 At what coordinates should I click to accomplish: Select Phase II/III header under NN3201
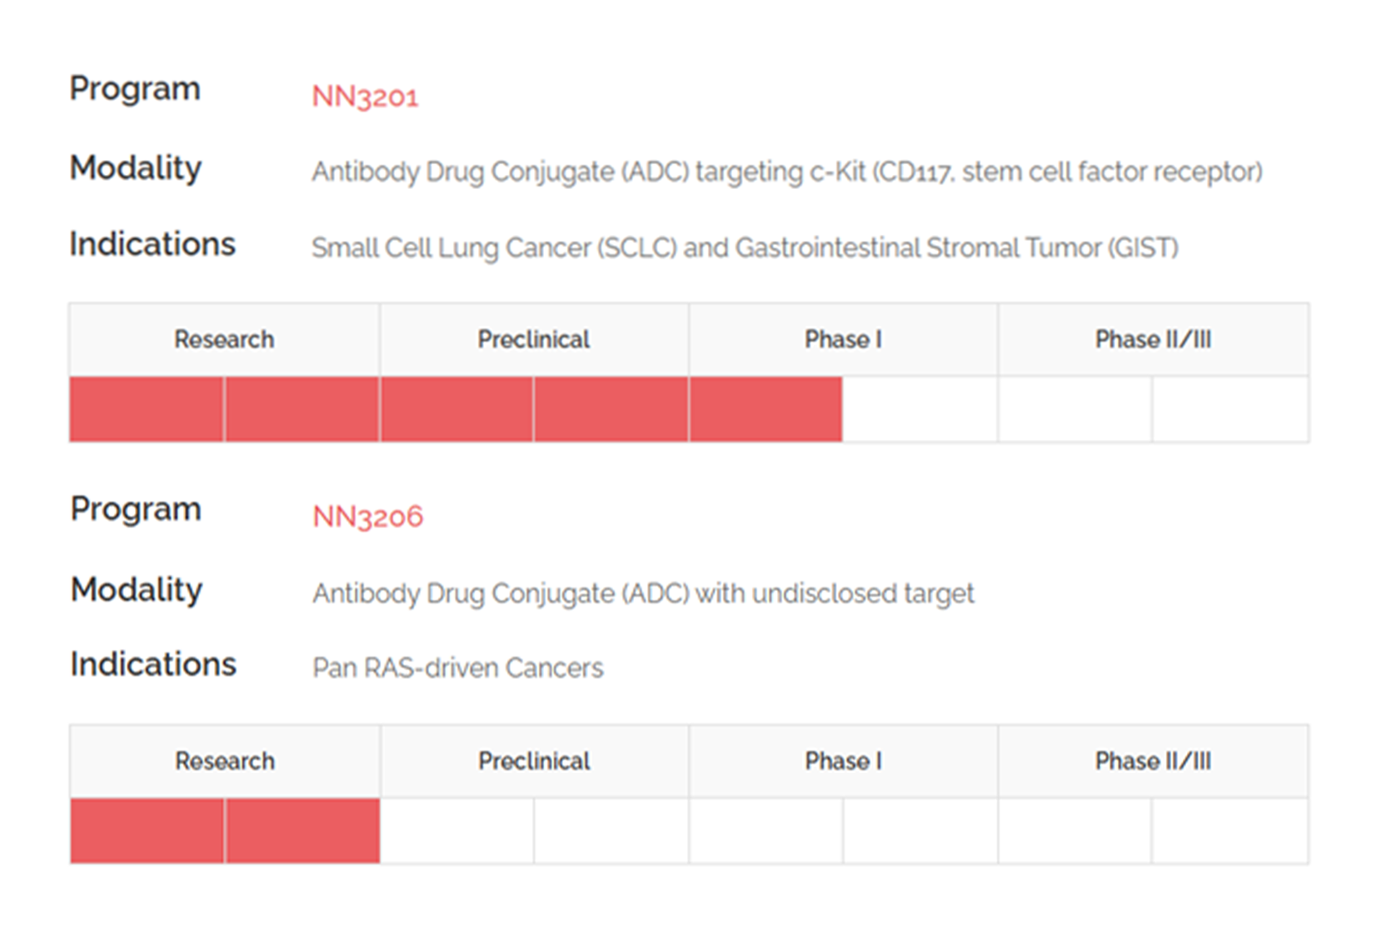(x=1153, y=339)
